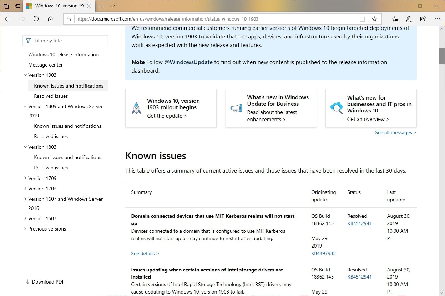The image size is (445, 296).
Task: Click the rocket icon rollout card
Action: pyautogui.click(x=136, y=108)
